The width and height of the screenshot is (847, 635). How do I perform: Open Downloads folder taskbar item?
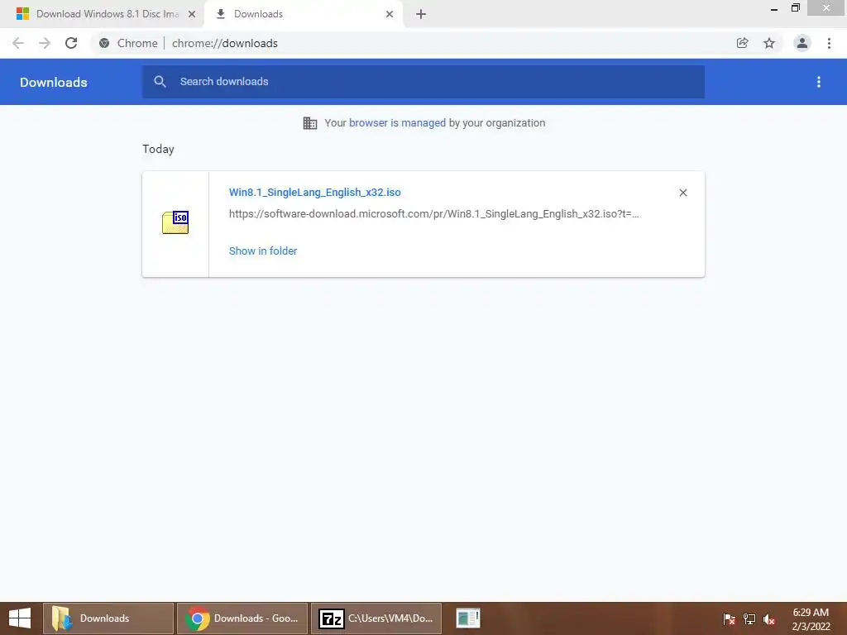pyautogui.click(x=108, y=618)
